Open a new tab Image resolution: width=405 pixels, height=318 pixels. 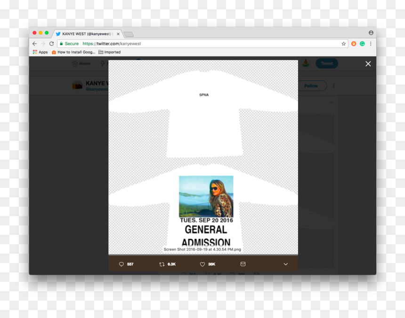coord(129,34)
